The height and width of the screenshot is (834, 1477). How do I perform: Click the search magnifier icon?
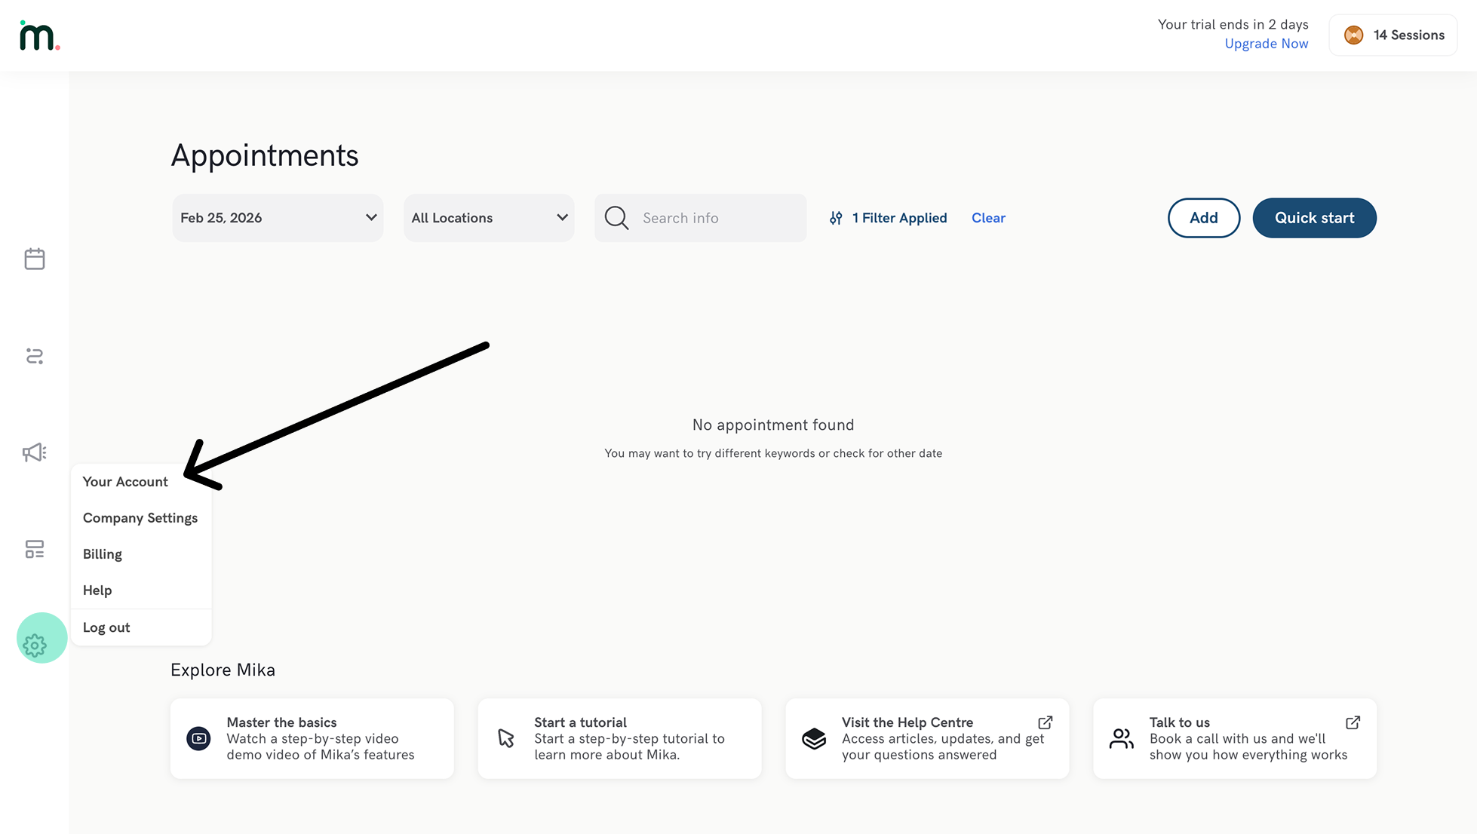pos(616,218)
